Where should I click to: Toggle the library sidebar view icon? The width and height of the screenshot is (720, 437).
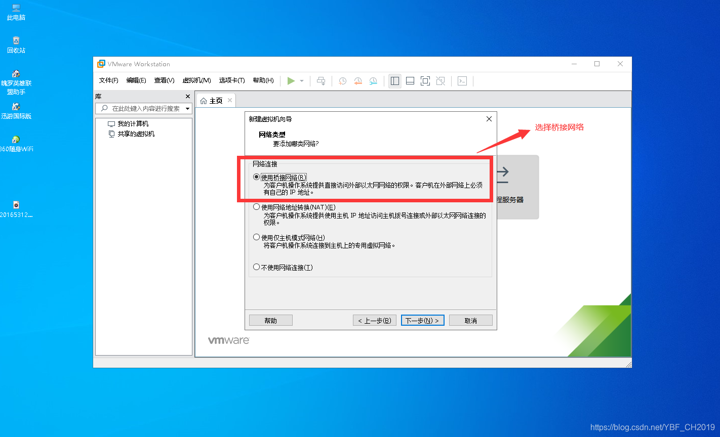[x=395, y=81]
